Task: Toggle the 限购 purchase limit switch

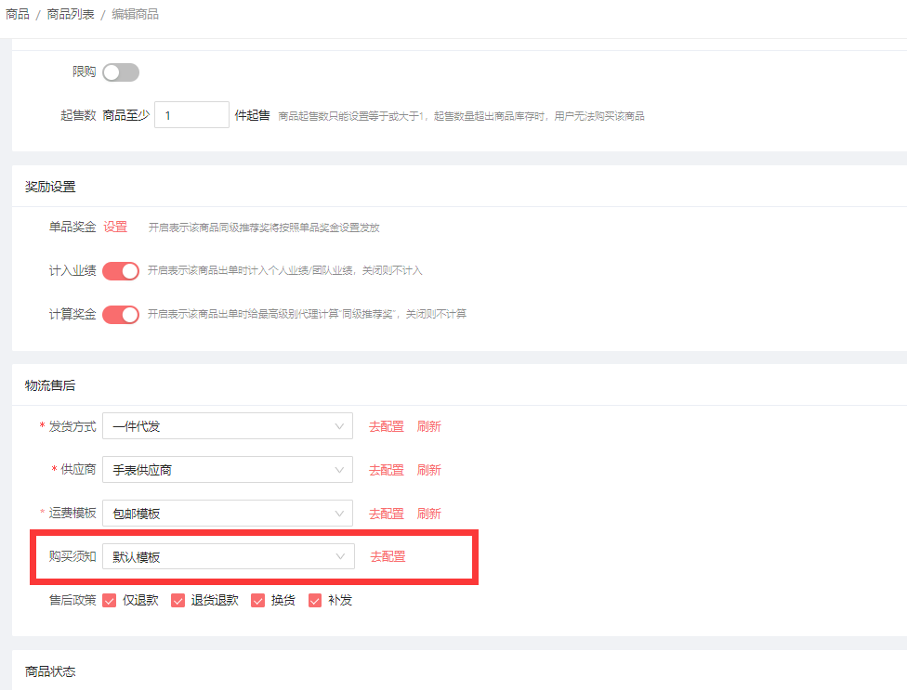Action: (121, 72)
